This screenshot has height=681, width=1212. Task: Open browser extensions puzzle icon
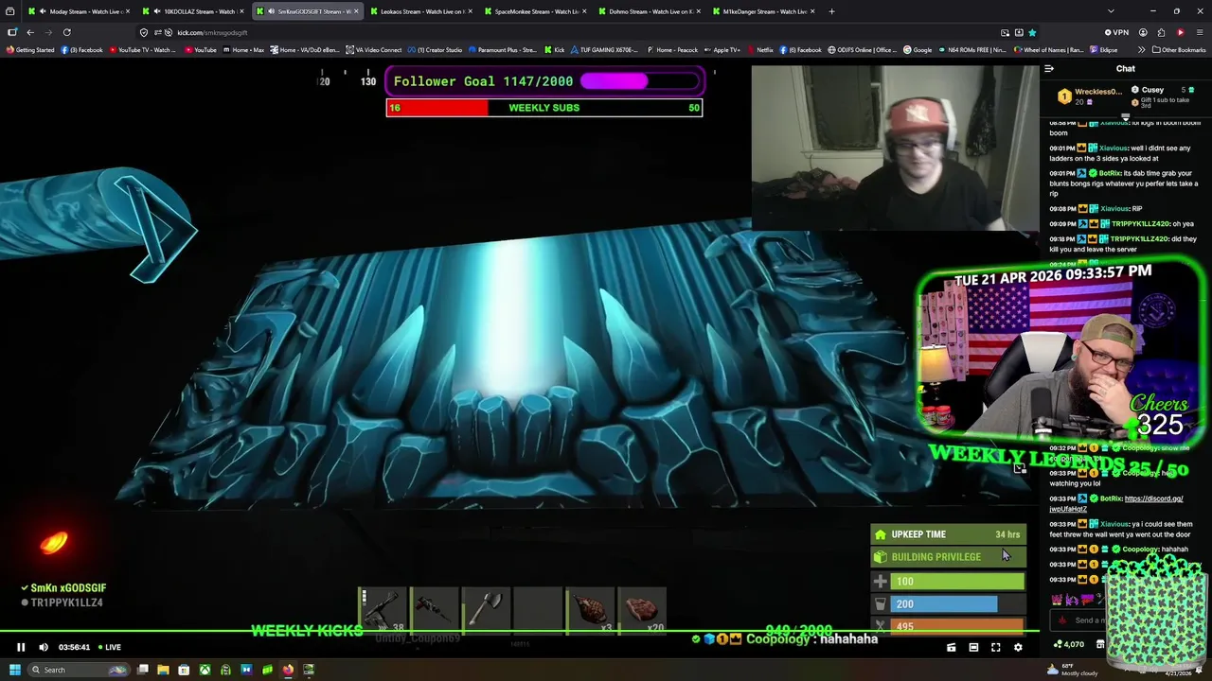(1162, 32)
